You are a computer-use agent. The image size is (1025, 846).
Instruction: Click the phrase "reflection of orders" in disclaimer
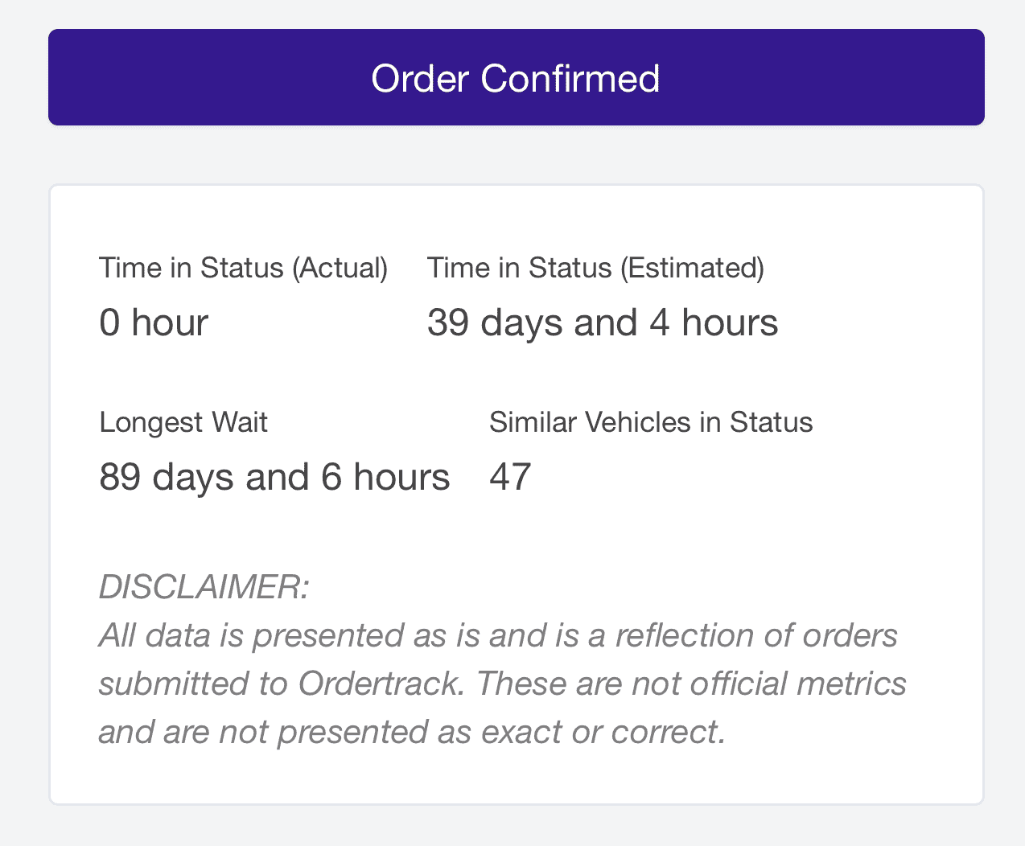point(756,635)
